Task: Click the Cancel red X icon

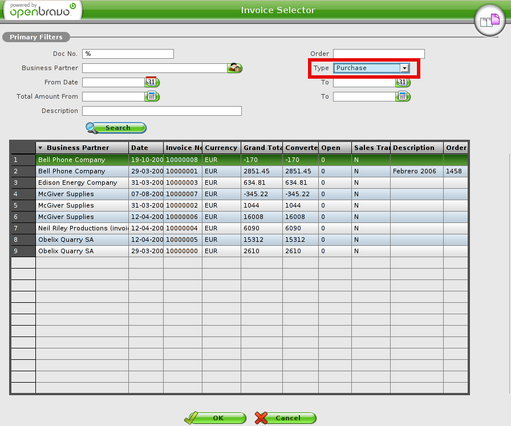Action: pos(261,418)
